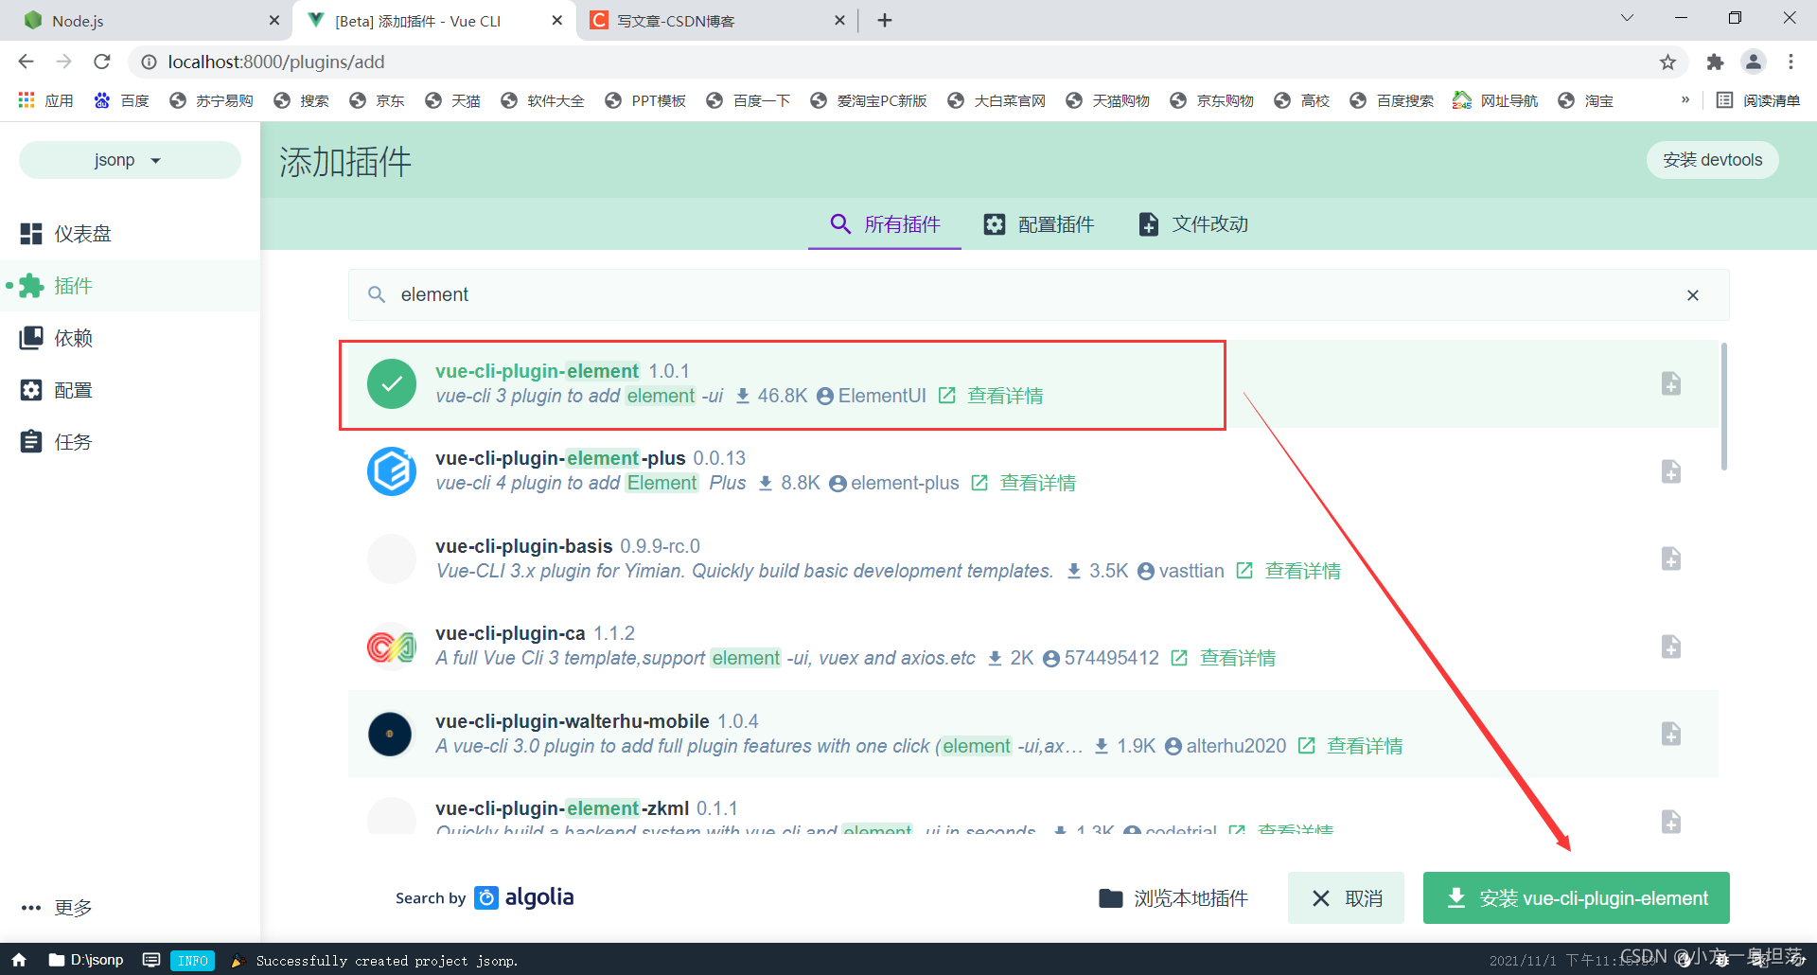This screenshot has width=1817, height=975.
Task: Switch to 文件改动 tab
Action: click(x=1192, y=224)
